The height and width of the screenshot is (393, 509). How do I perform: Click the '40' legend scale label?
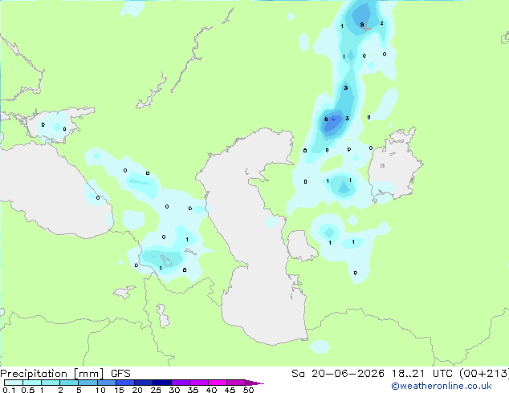coord(211,390)
